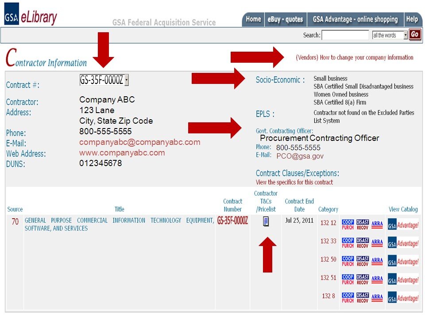Click COOP PURCH icon for category 132 51
The image size is (425, 318).
pyautogui.click(x=348, y=279)
